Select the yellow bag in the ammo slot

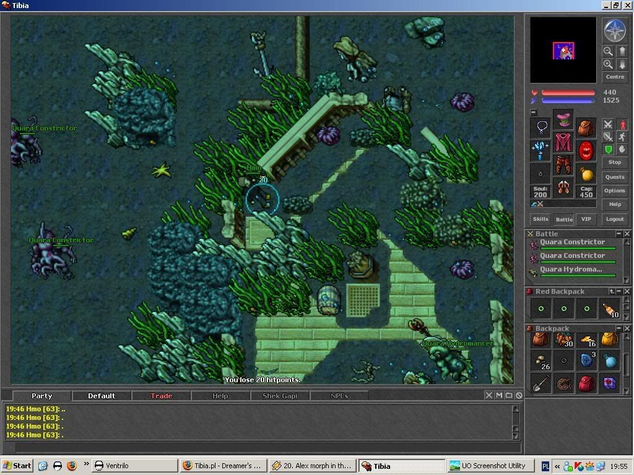point(586,174)
